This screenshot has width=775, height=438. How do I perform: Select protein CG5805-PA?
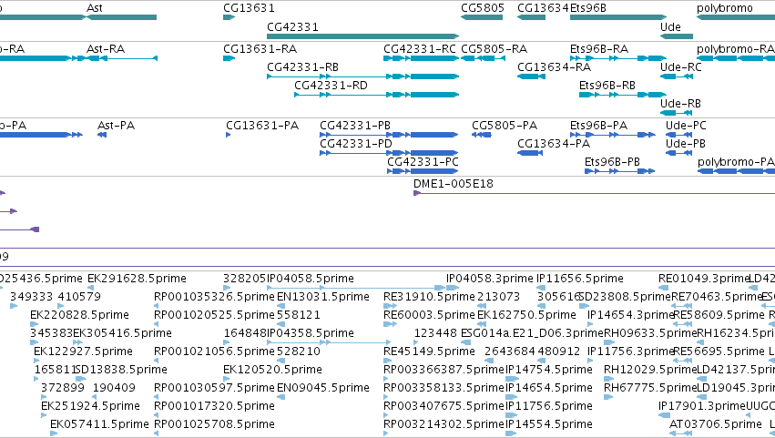coord(505,126)
